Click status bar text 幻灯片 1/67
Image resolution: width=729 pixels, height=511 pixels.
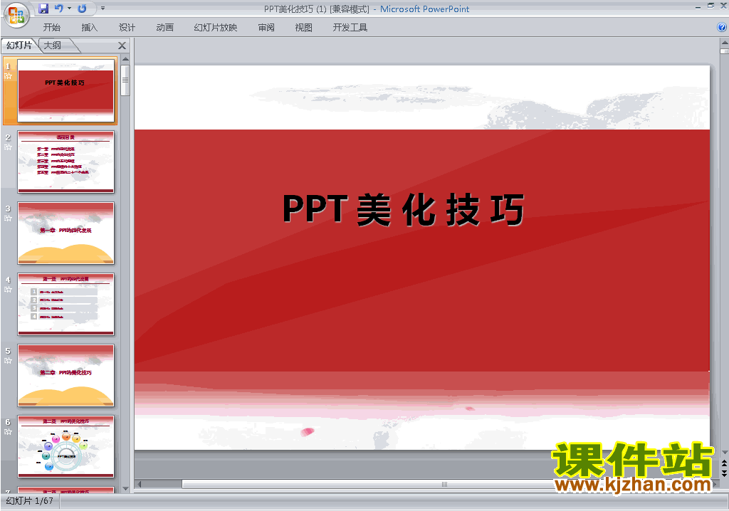click(30, 501)
